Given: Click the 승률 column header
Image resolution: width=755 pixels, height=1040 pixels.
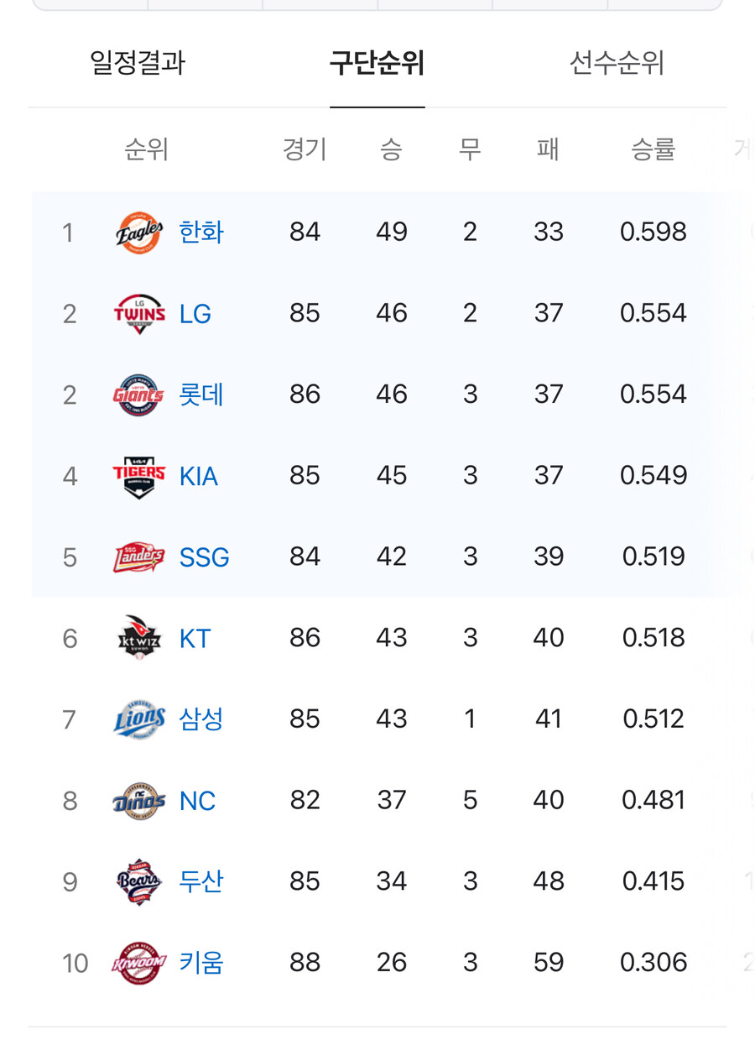Looking at the screenshot, I should coord(653,150).
